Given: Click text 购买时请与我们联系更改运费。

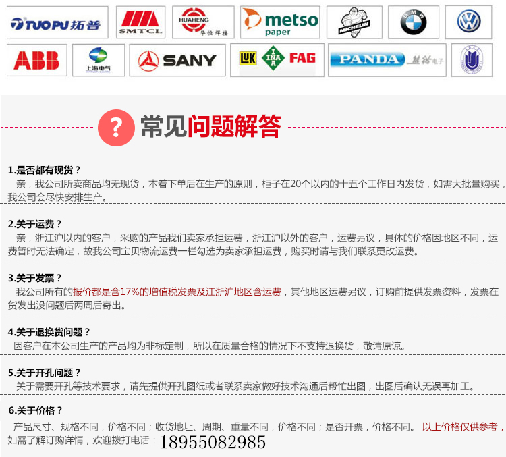Looking at the screenshot, I should click(355, 251).
